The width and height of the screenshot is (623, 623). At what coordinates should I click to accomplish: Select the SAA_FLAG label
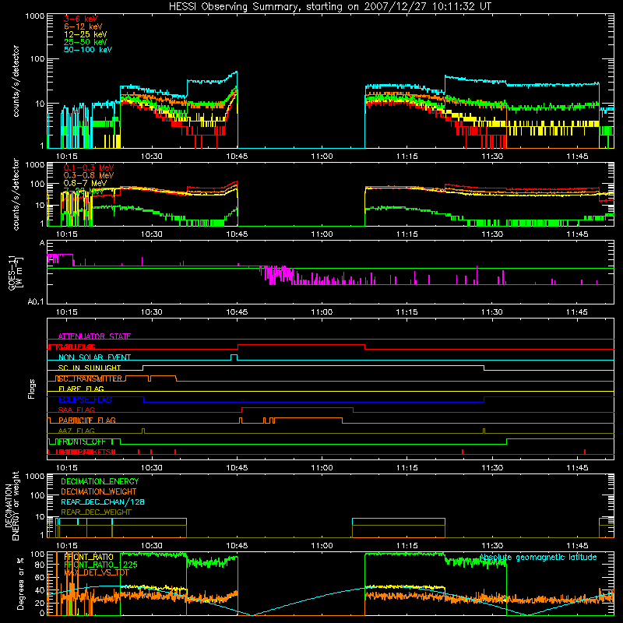[76, 410]
